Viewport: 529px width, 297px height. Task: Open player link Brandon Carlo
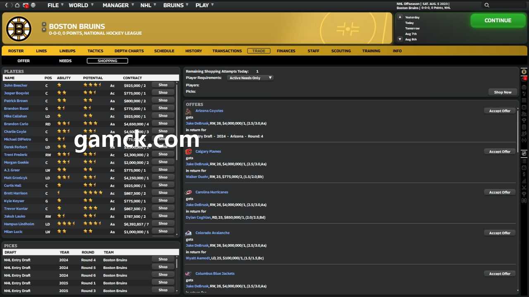pos(16,124)
